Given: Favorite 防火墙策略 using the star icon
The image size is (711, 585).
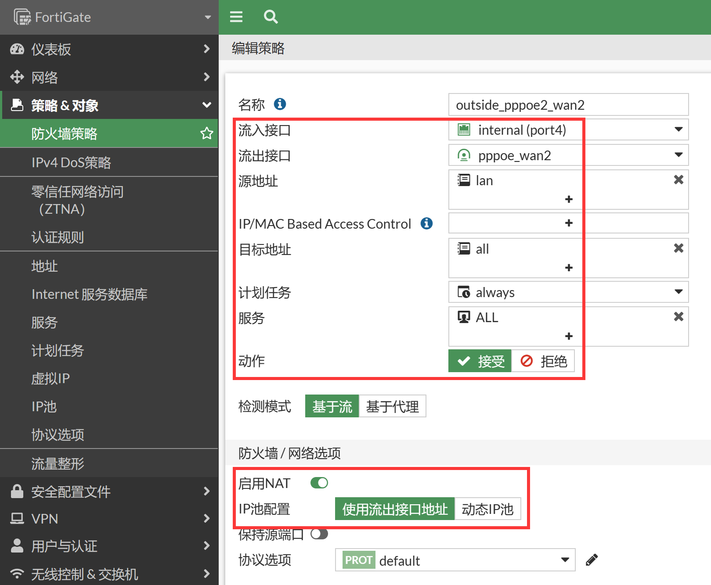Looking at the screenshot, I should 206,133.
